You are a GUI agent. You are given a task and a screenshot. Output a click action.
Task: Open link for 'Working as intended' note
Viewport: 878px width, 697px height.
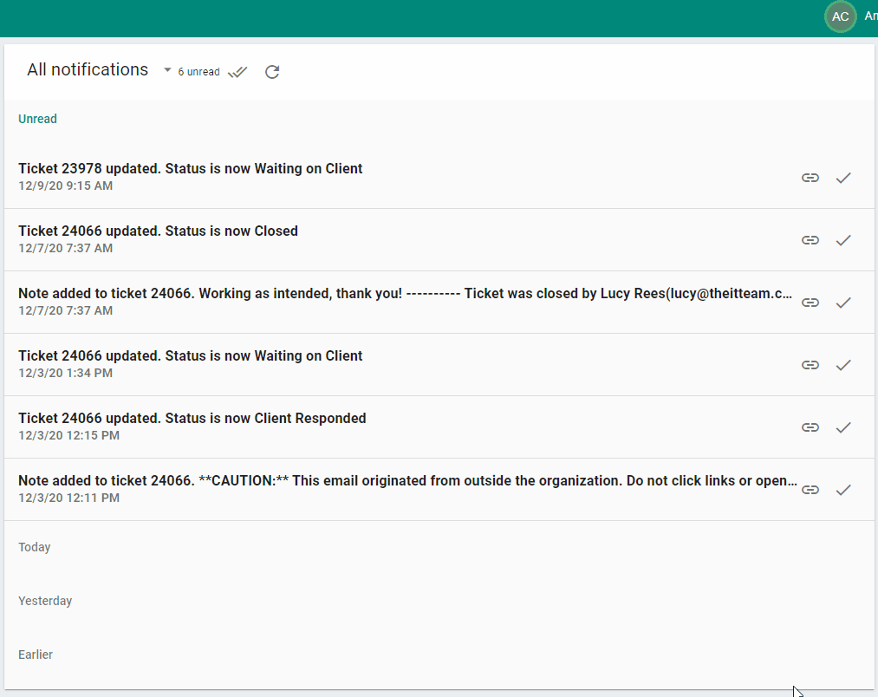tap(810, 303)
